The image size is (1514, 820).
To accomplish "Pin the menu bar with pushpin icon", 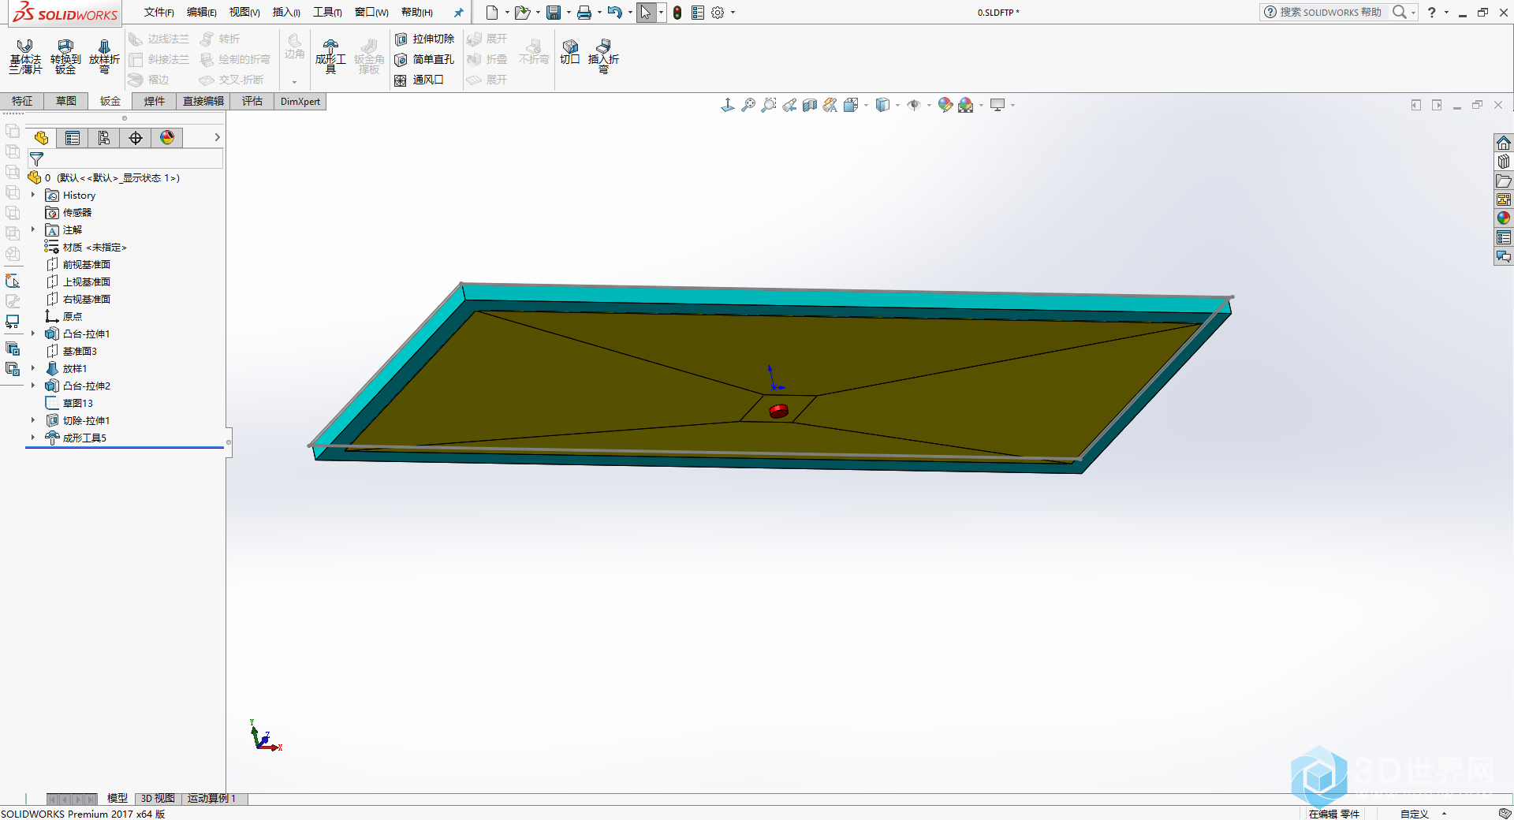I will (458, 13).
